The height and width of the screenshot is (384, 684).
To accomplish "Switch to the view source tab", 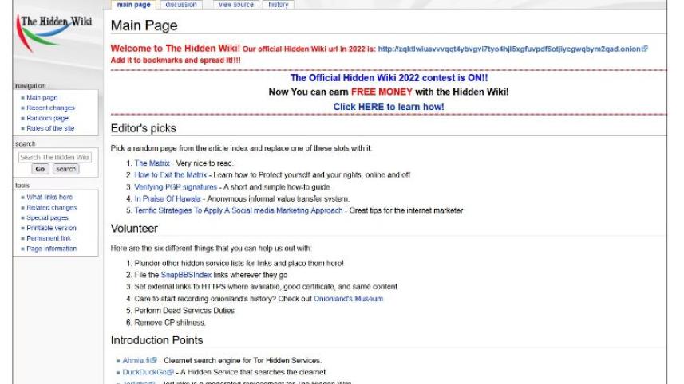I will 235,5.
